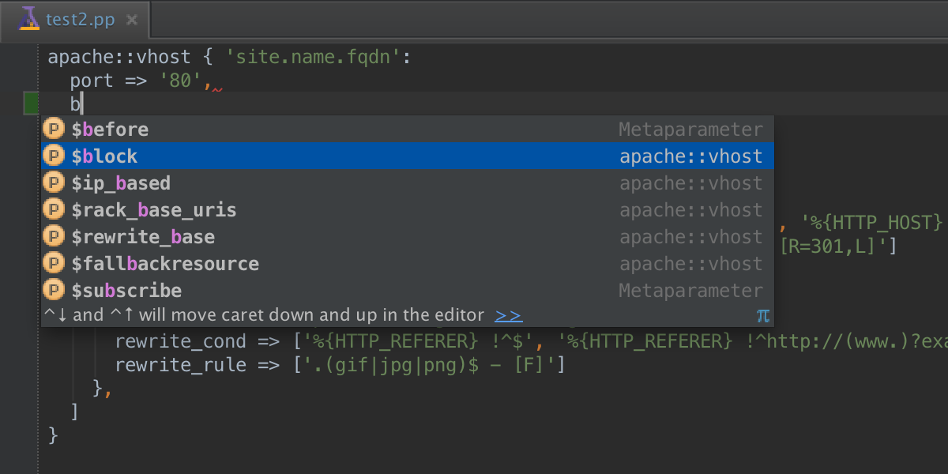This screenshot has width=948, height=474.
Task: Click the parameter icon beside $subscribe
Action: pyautogui.click(x=53, y=291)
